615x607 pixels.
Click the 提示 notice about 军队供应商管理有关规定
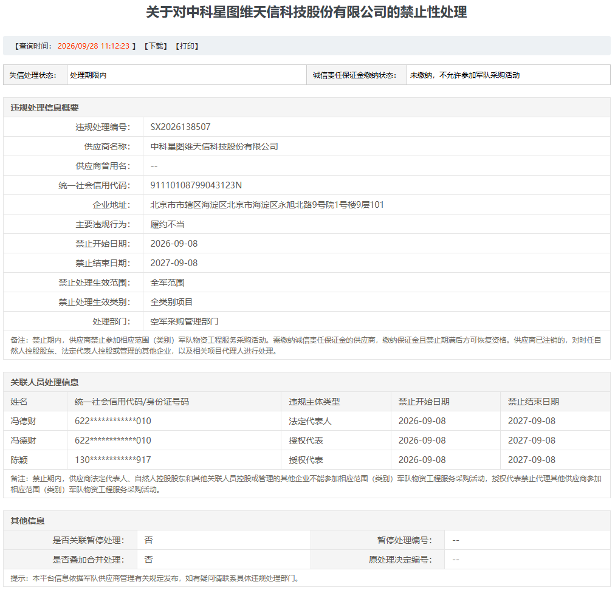coord(156,578)
